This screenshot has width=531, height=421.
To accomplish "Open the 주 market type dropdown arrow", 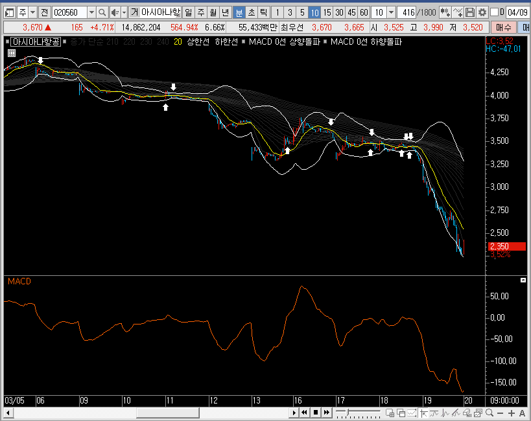I will (32, 13).
